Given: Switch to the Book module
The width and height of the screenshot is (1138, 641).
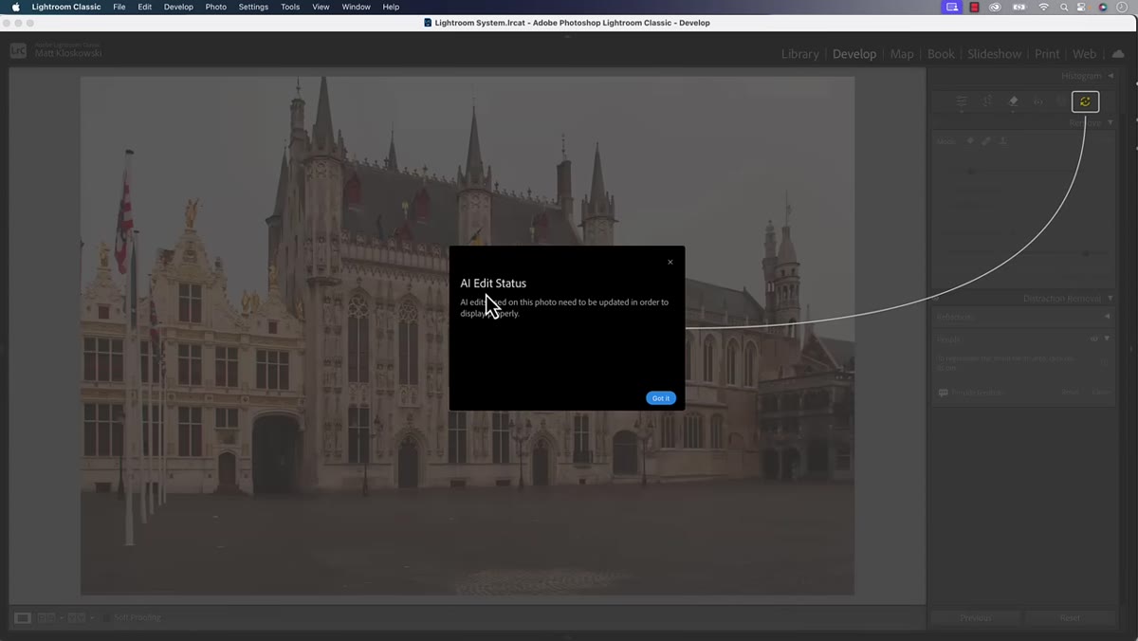Looking at the screenshot, I should (x=941, y=54).
